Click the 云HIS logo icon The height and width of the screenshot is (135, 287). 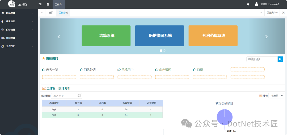11,4
